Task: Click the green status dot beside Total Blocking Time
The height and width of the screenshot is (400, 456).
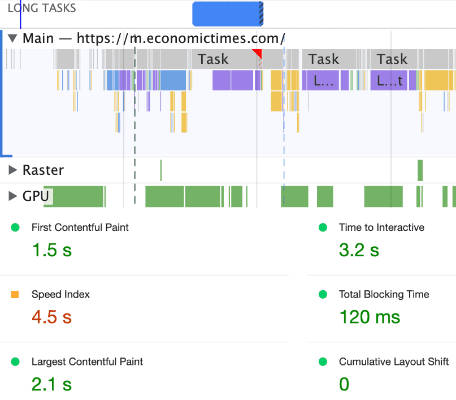Action: [323, 294]
